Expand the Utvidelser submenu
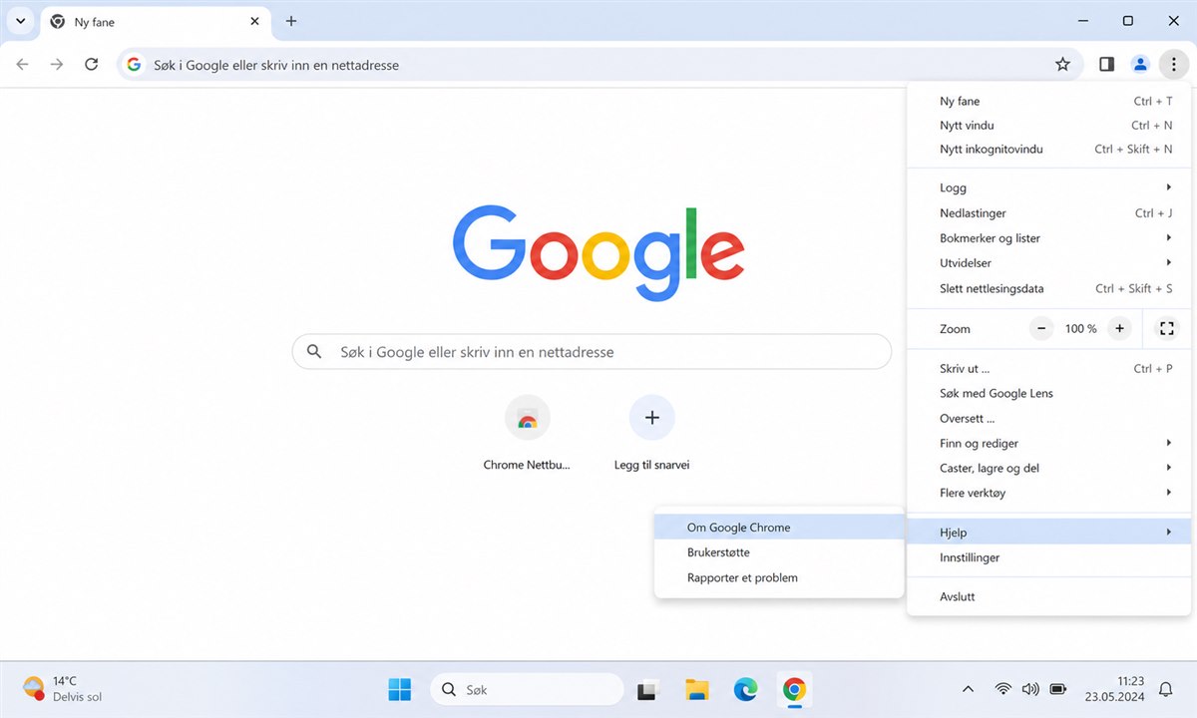The image size is (1197, 718). (1049, 263)
